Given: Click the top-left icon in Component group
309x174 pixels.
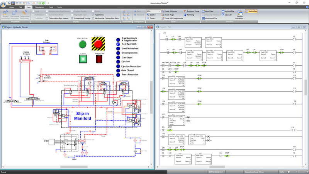Looking at the screenshot, I should pos(124,12).
